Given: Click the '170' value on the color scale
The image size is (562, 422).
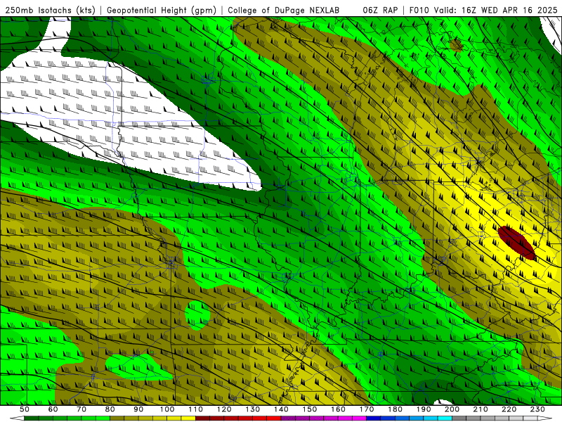Looking at the screenshot, I should 367,409.
